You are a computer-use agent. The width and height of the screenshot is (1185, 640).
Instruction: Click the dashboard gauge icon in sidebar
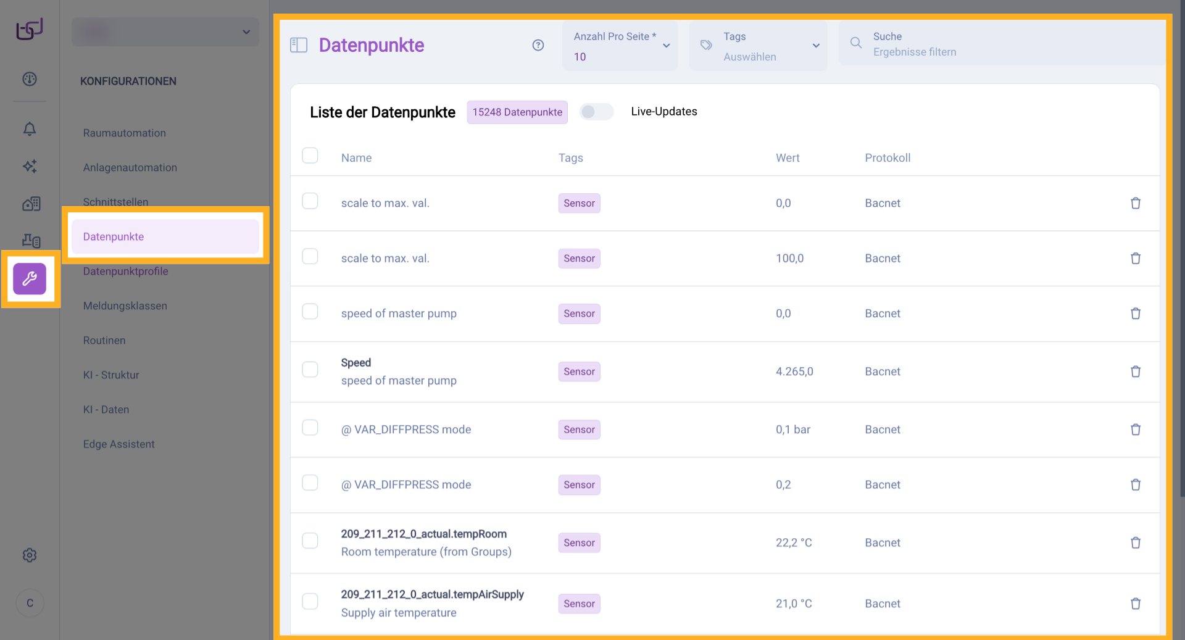click(30, 79)
